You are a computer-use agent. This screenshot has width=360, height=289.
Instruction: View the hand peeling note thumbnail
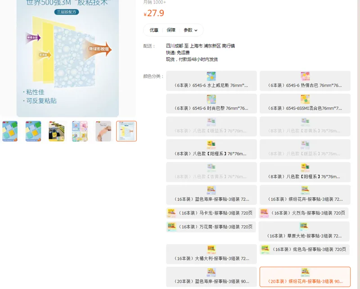click(x=103, y=131)
